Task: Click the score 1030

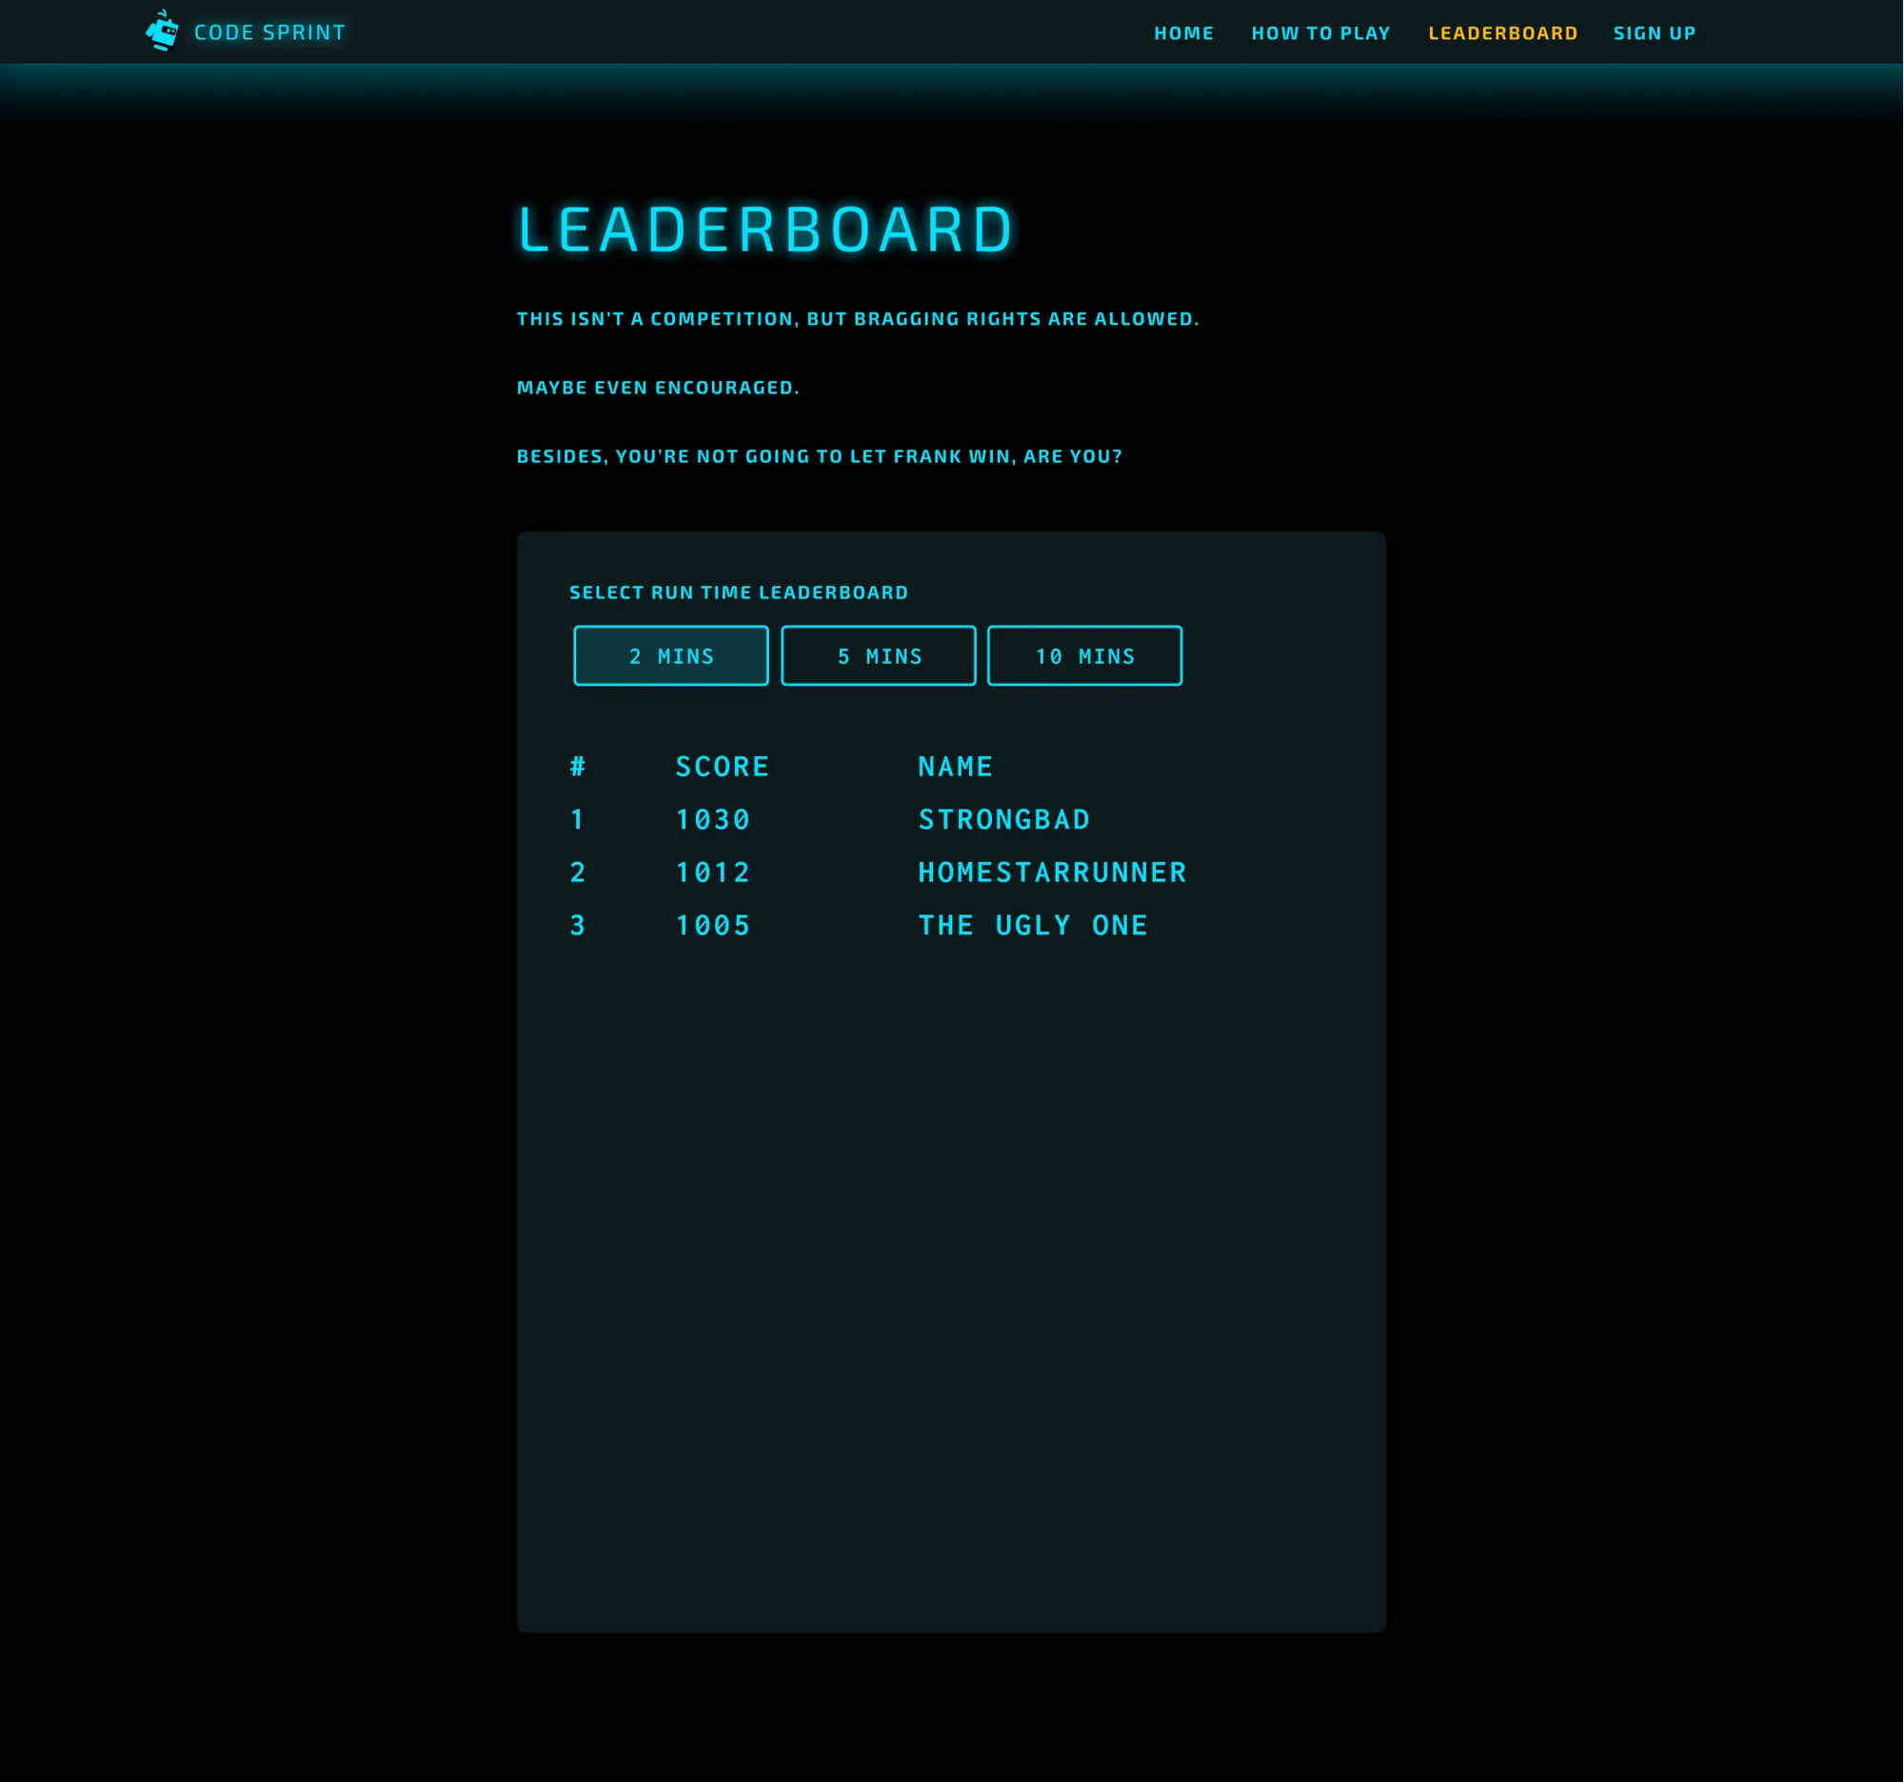Action: [x=712, y=819]
